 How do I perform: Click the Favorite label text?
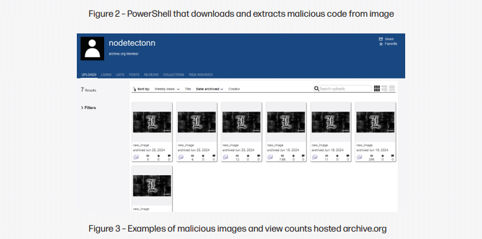click(x=391, y=44)
